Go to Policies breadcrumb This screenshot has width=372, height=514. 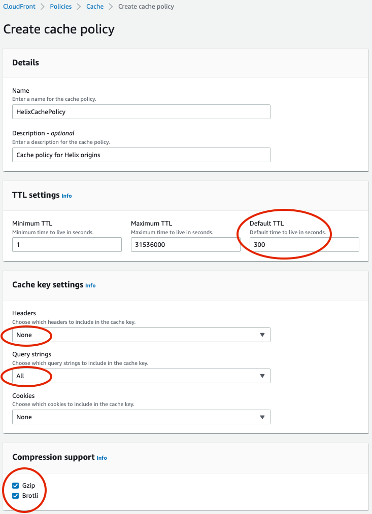pos(61,7)
